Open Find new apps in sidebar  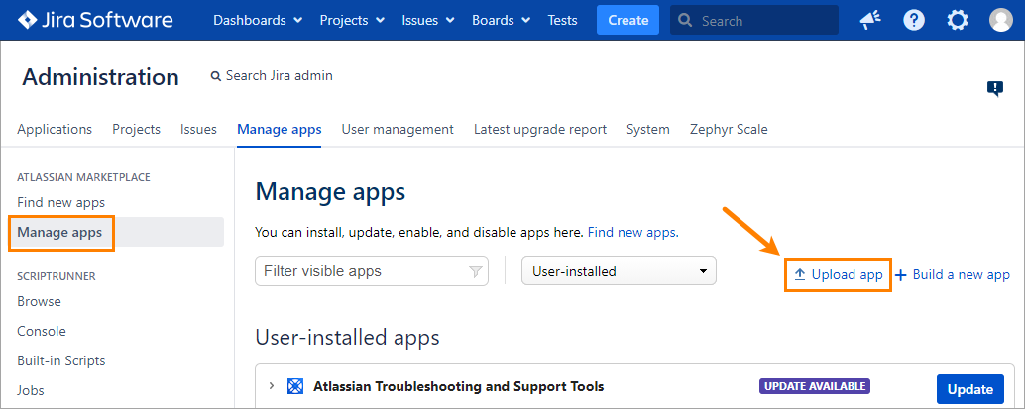60,203
